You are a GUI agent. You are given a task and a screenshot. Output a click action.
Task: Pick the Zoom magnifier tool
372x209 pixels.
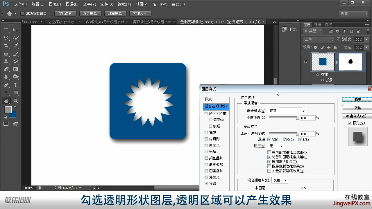[16, 101]
